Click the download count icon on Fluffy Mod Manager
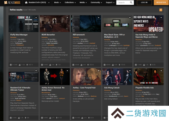 [27, 65]
